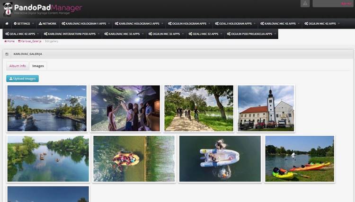
Task: Switch to the Album info tab
Action: (x=18, y=66)
